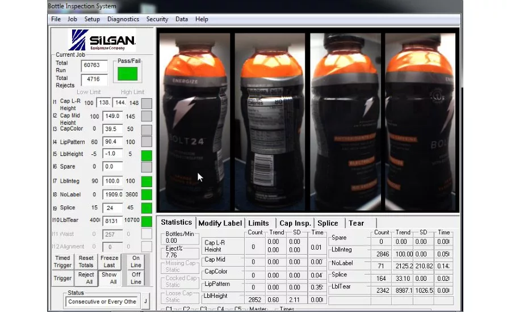The image size is (511, 312).
Task: Open the Setup menu
Action: (x=92, y=19)
